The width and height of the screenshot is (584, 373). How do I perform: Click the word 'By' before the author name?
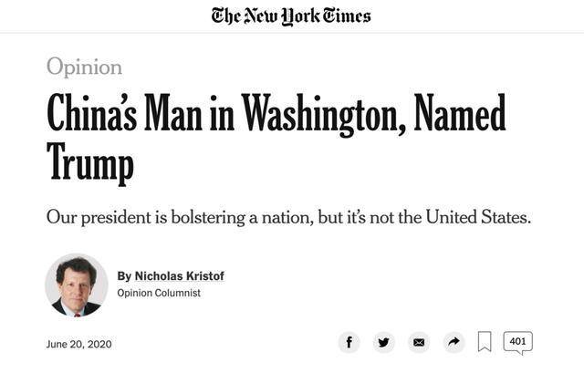click(124, 275)
